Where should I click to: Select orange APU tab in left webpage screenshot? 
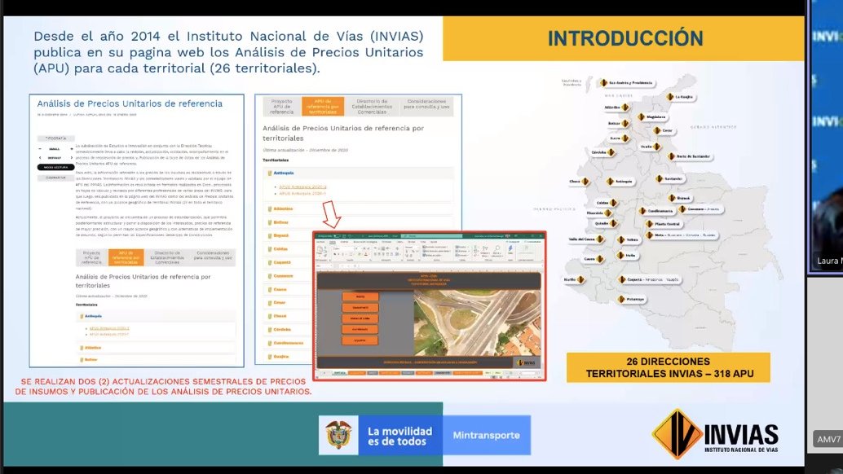click(x=126, y=257)
